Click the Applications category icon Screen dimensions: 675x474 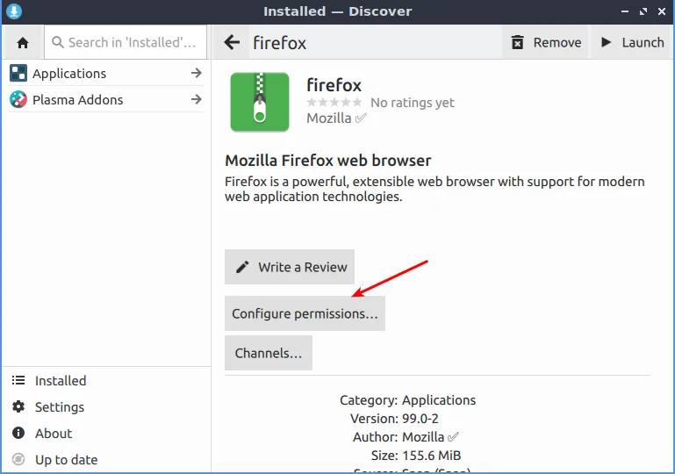(18, 73)
